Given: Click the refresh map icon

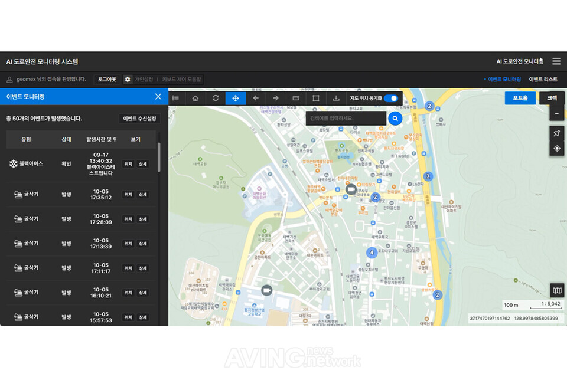Looking at the screenshot, I should [x=216, y=98].
